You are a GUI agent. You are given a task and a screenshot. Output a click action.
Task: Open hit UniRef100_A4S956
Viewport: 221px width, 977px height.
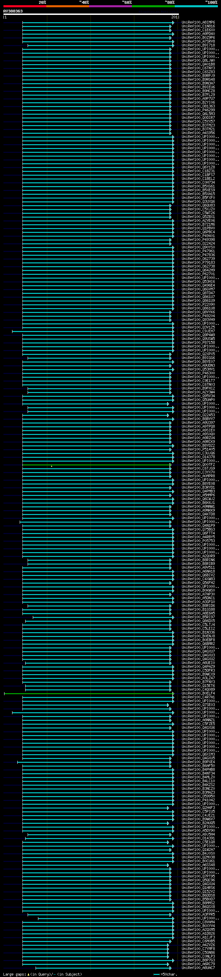(198, 133)
